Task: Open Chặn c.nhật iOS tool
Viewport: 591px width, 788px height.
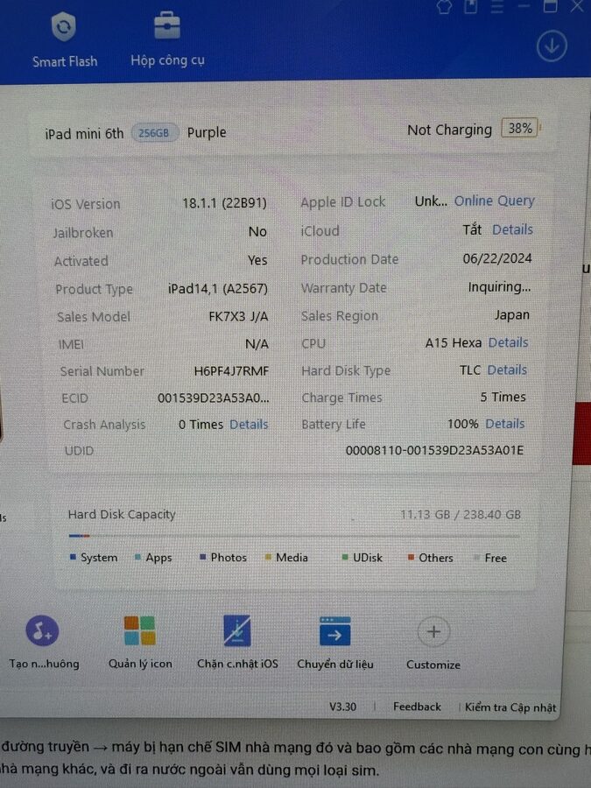Action: pyautogui.click(x=237, y=644)
